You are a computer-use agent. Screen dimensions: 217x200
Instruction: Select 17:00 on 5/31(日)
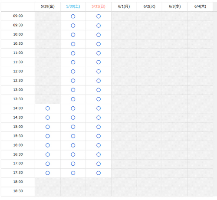(99, 164)
